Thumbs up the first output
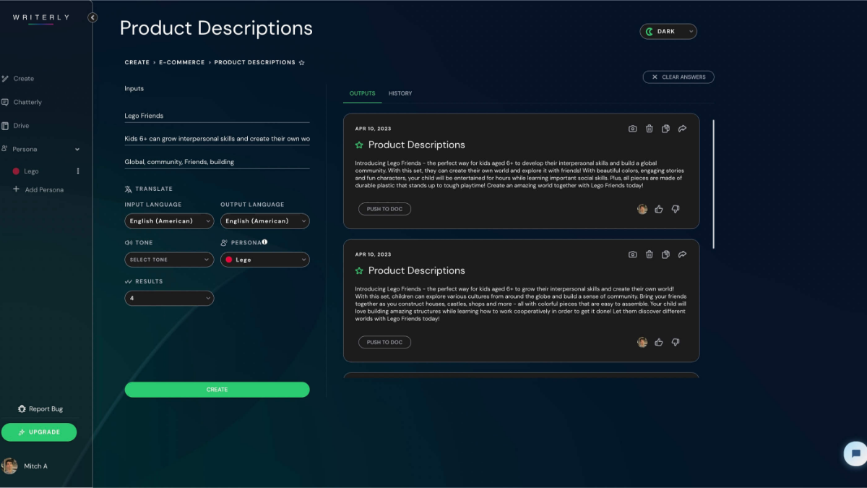Viewport: 867px width, 488px height. click(x=659, y=209)
